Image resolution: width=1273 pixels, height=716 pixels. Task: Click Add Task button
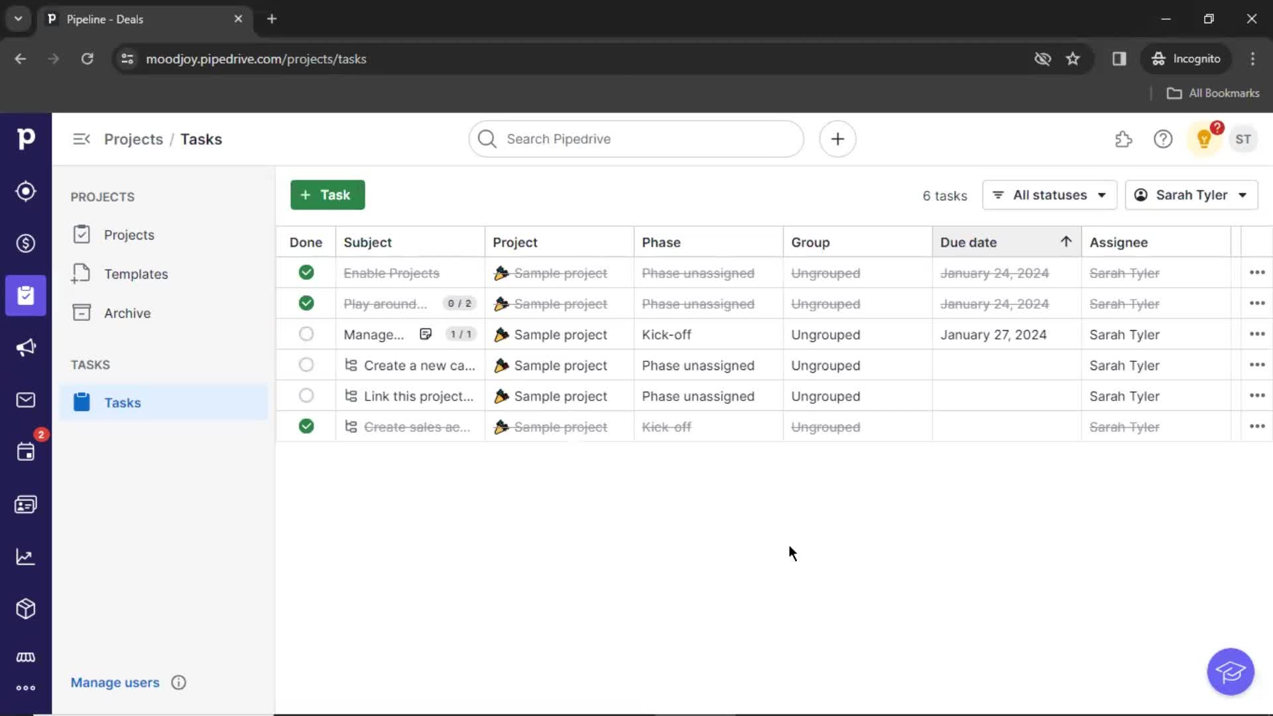[x=326, y=194]
